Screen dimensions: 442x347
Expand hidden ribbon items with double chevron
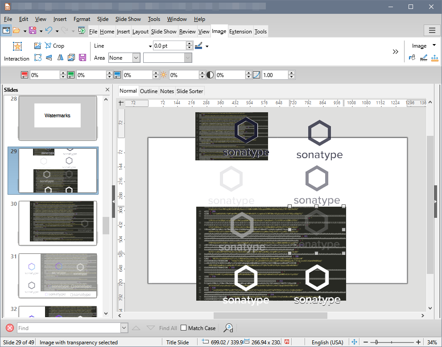coord(395,52)
